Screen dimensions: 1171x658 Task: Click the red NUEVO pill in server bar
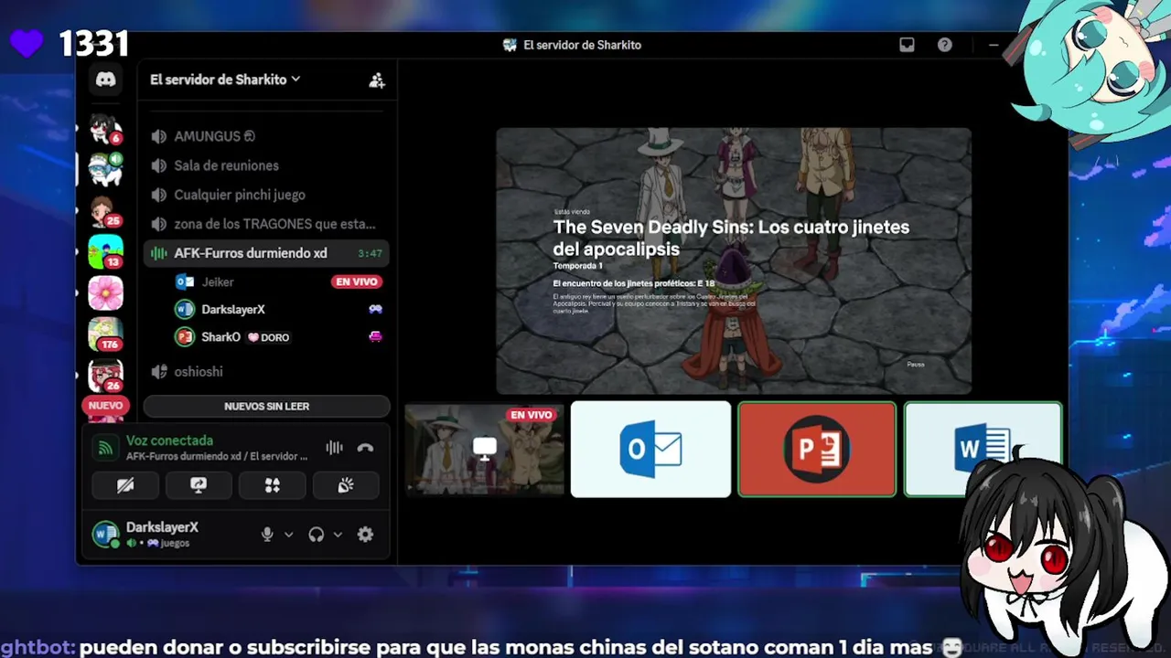(105, 406)
